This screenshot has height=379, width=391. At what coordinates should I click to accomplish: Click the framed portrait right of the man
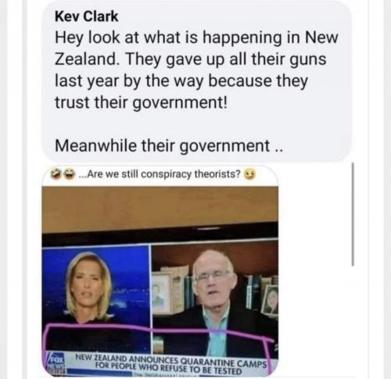pos(270,299)
